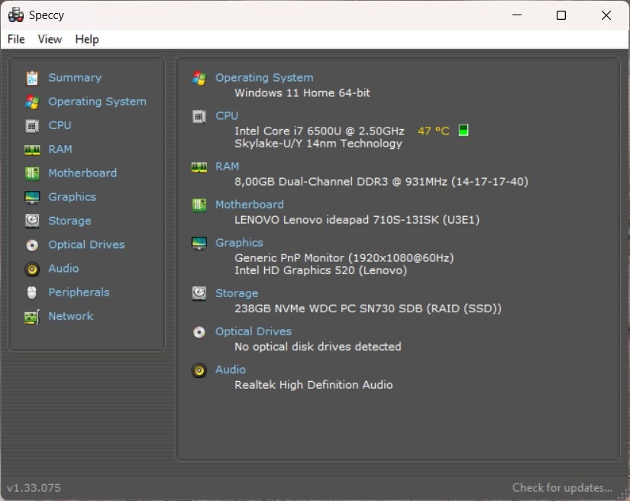Click the Network icon in the sidebar
Screen dimensions: 630x501
32,315
